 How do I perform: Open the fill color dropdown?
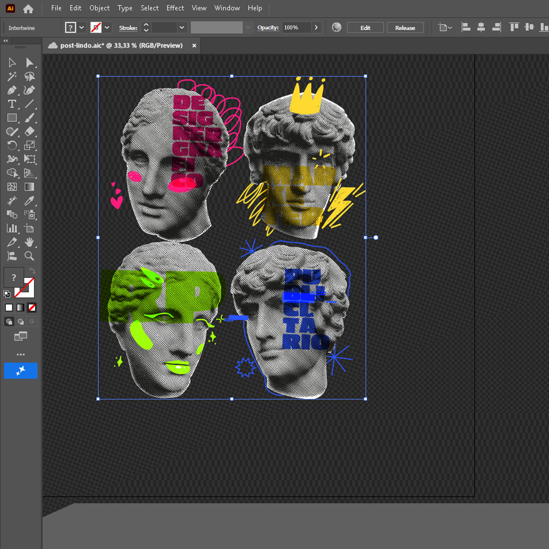point(82,27)
